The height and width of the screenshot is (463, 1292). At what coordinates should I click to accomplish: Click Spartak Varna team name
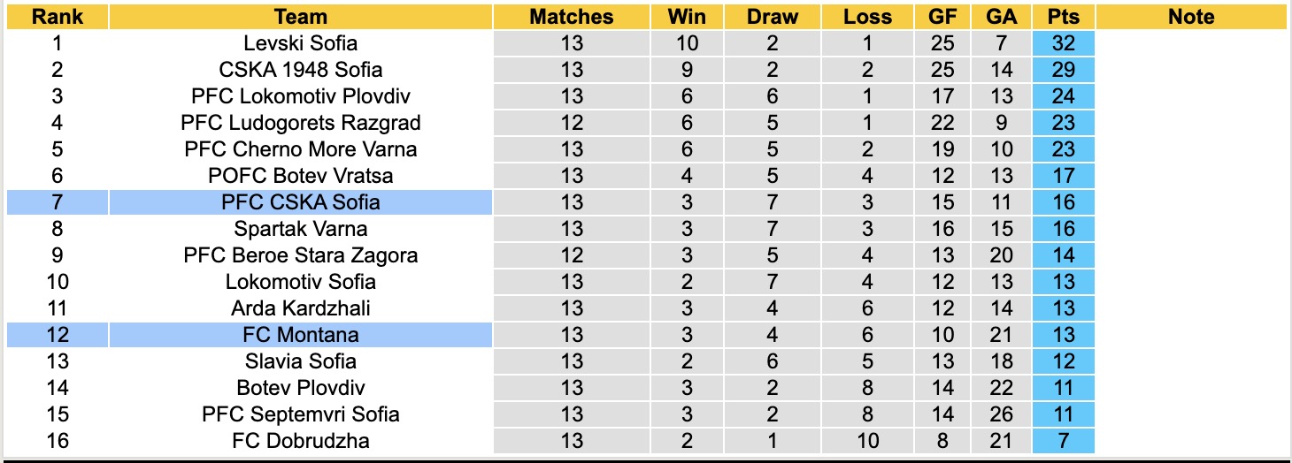point(300,229)
